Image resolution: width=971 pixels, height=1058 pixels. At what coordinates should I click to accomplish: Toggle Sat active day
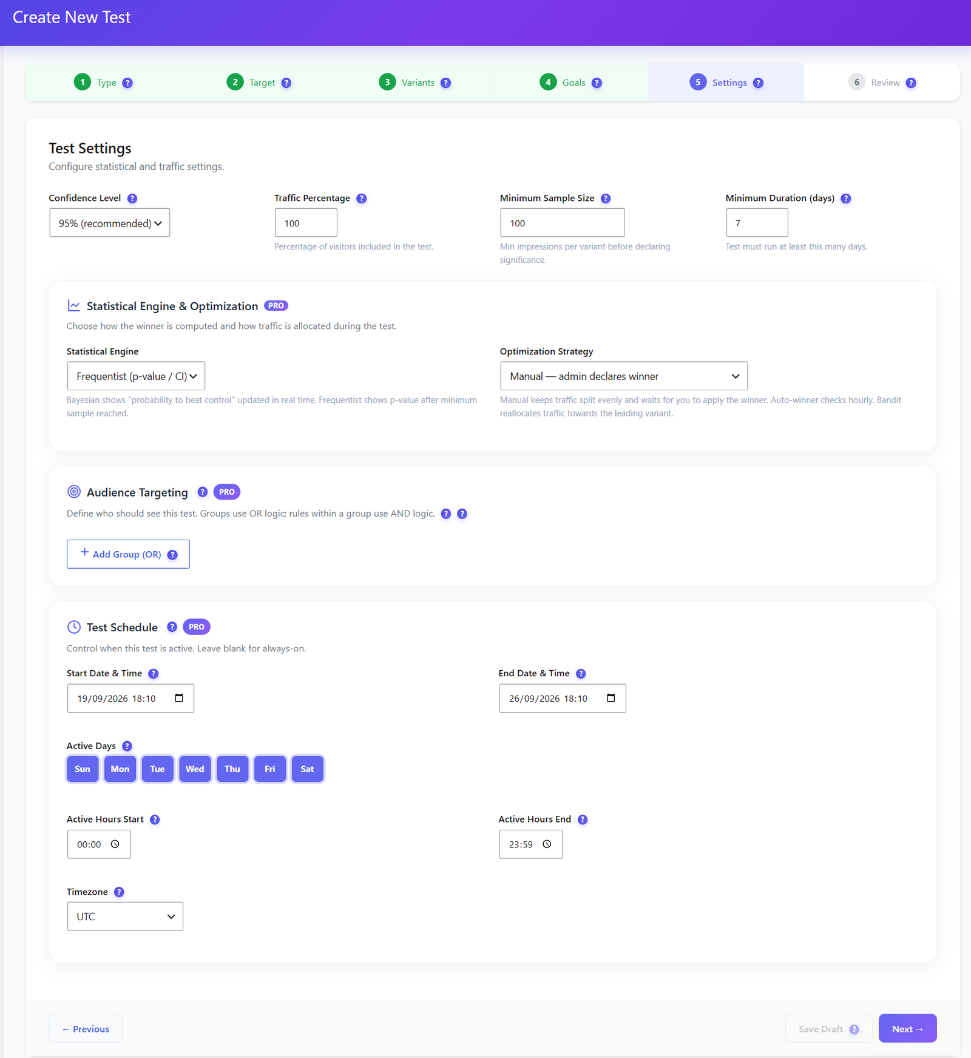point(308,769)
